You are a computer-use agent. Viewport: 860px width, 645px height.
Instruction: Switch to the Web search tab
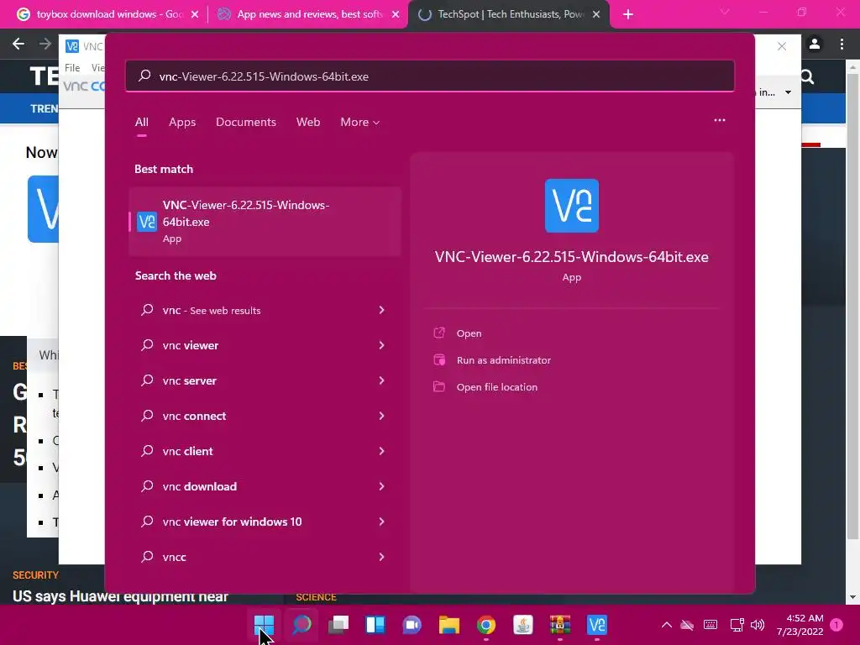(308, 122)
